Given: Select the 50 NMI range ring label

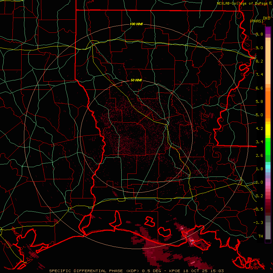Looking at the screenshot, I should click(136, 80).
